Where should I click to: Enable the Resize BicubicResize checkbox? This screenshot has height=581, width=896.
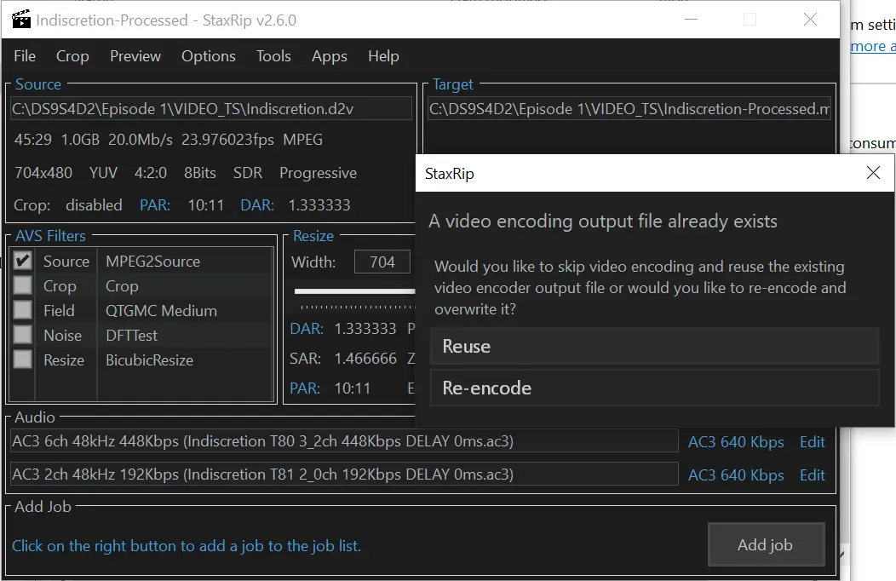click(23, 360)
